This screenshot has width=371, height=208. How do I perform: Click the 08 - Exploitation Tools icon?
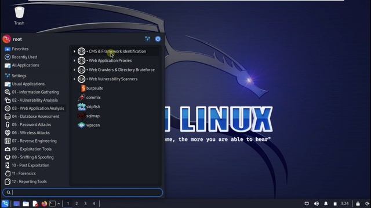[8, 149]
